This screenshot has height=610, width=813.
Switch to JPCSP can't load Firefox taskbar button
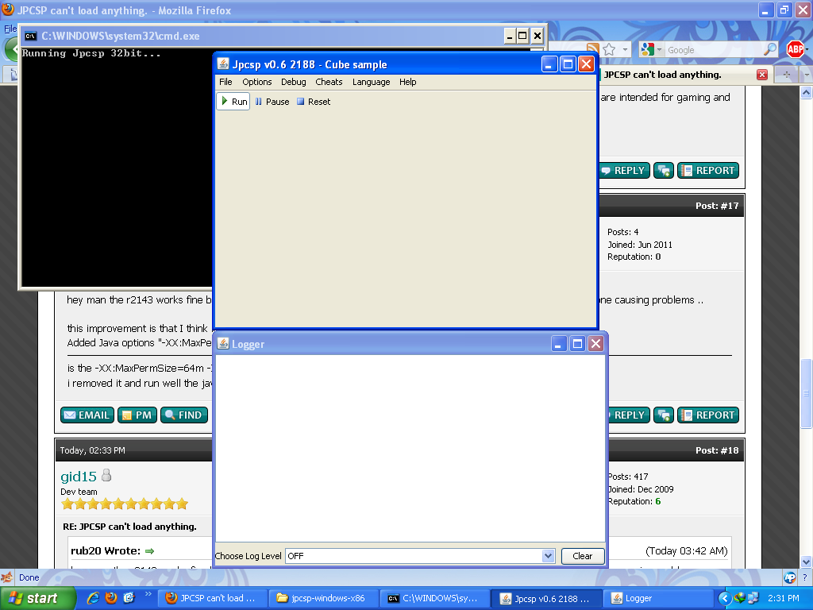point(211,598)
